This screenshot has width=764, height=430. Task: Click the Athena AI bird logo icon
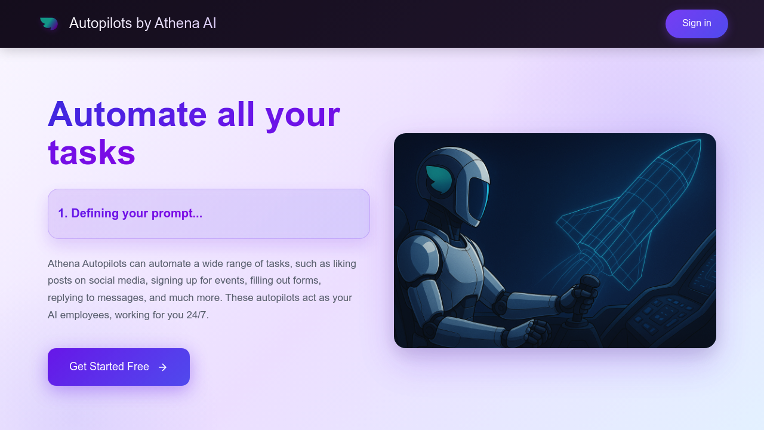pyautogui.click(x=50, y=23)
